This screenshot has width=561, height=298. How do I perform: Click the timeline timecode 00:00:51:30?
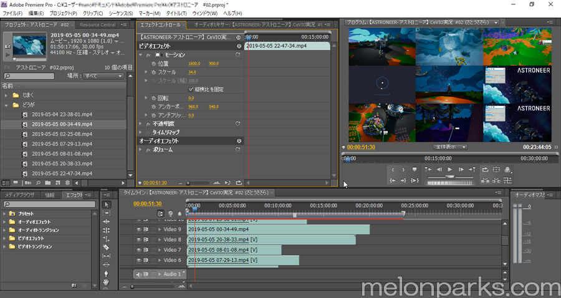pos(147,204)
